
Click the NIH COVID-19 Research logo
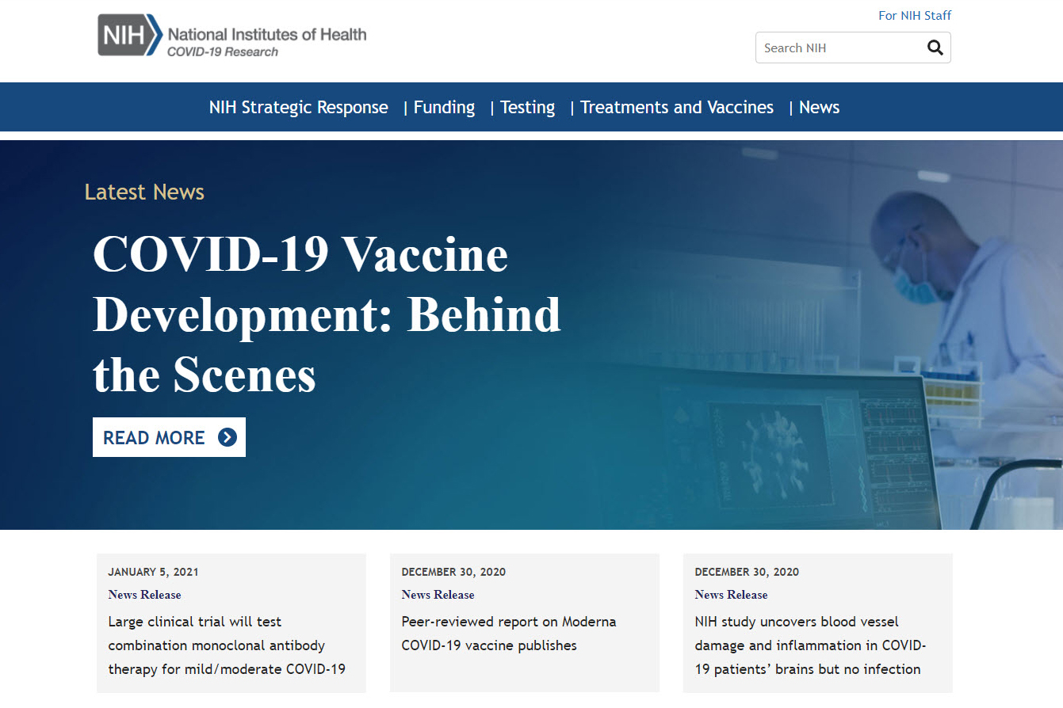coord(231,35)
